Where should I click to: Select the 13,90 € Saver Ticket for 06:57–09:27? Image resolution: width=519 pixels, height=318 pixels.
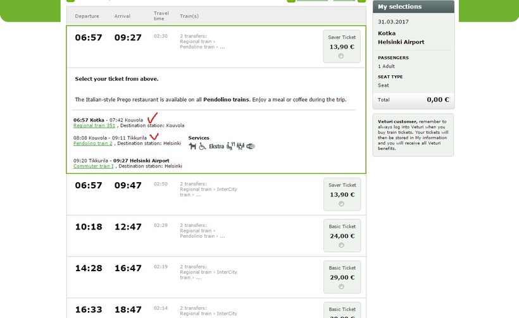342,56
